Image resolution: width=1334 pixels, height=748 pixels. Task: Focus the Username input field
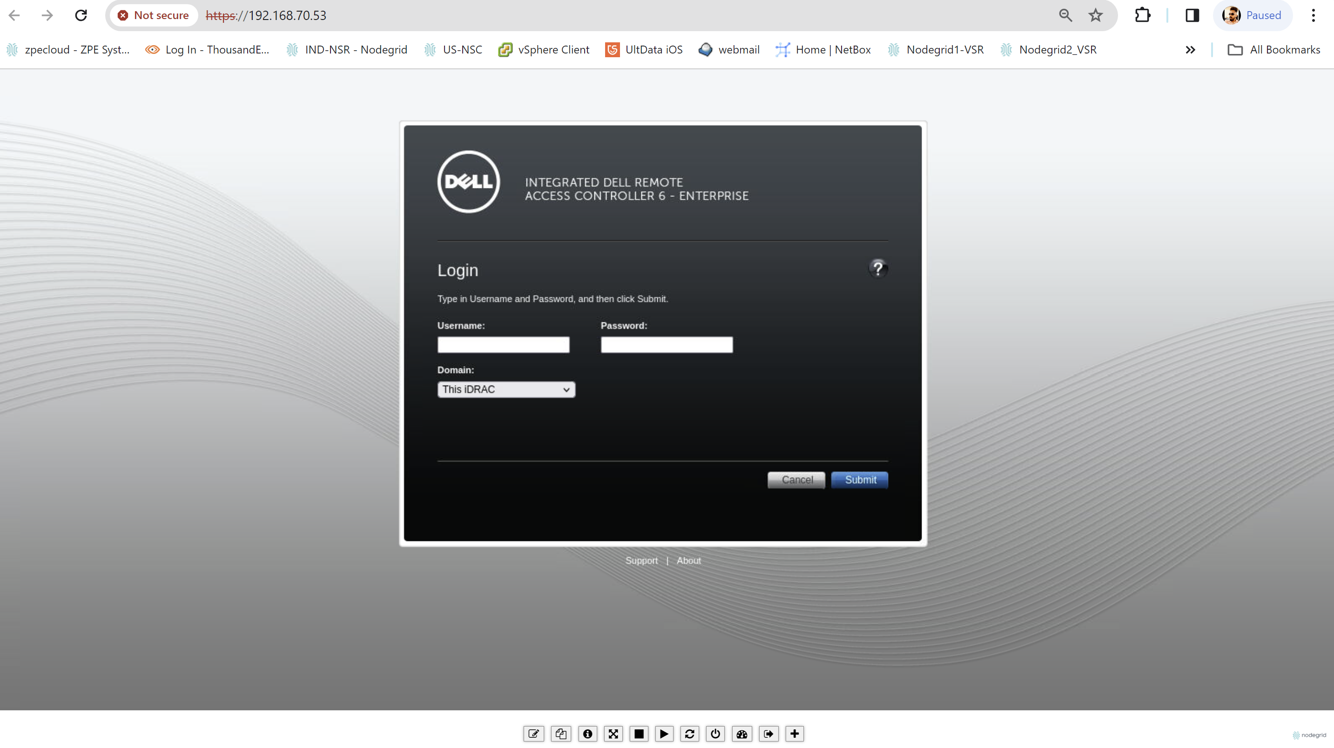click(x=503, y=345)
